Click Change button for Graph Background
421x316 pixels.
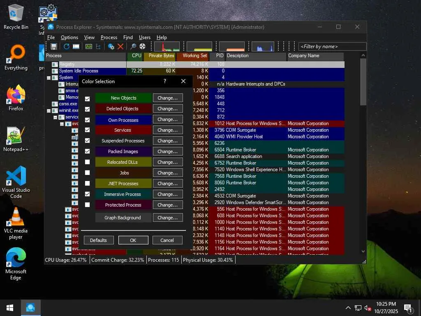168,218
